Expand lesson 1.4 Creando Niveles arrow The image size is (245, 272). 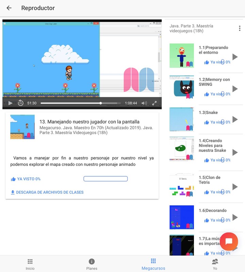[x=234, y=152]
